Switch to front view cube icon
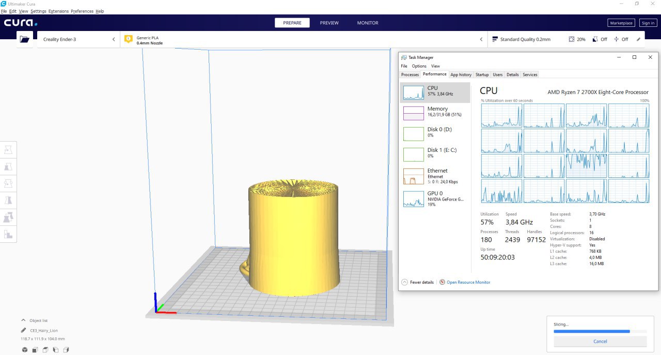Screen dimensions: 661x355 point(35,350)
